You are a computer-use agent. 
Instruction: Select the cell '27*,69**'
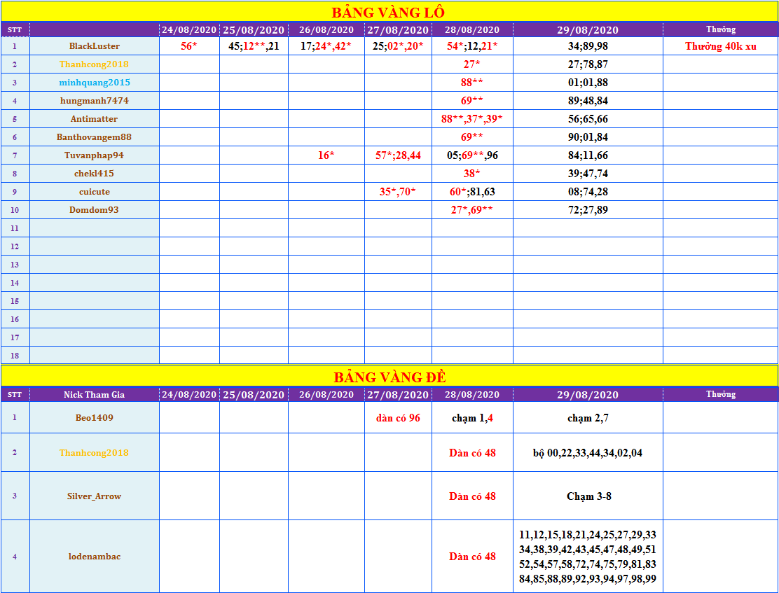tap(472, 209)
